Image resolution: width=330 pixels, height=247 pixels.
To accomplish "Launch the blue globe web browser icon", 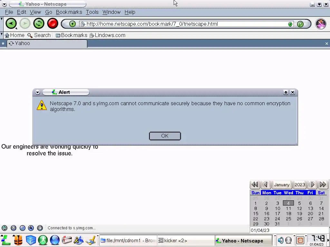I will click(55, 240).
